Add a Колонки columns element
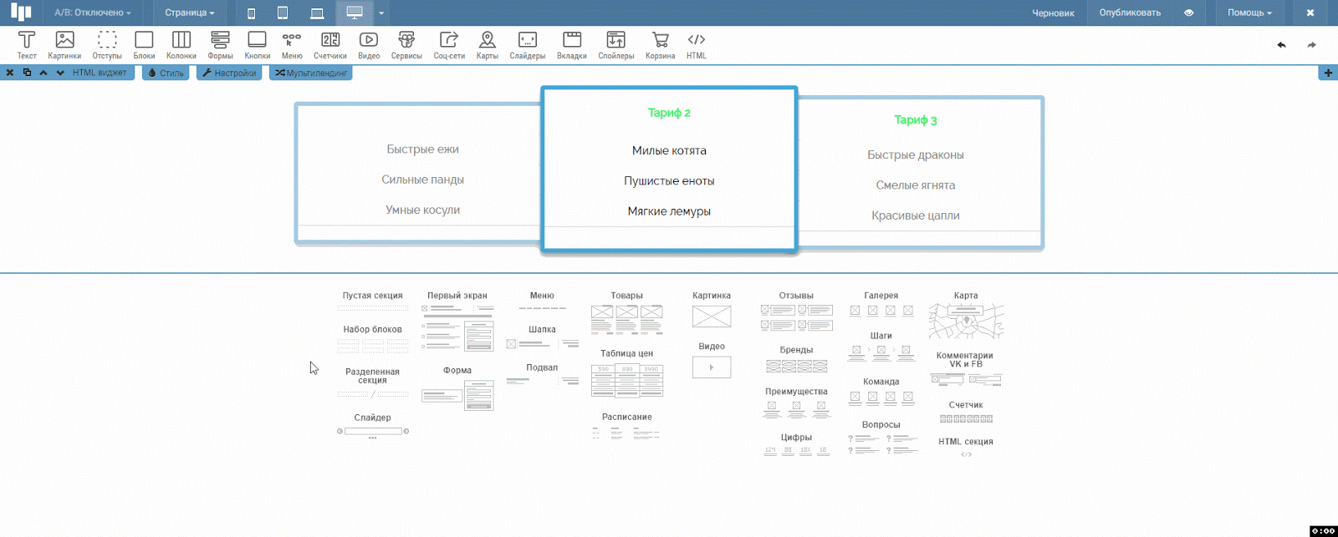 coord(181,44)
